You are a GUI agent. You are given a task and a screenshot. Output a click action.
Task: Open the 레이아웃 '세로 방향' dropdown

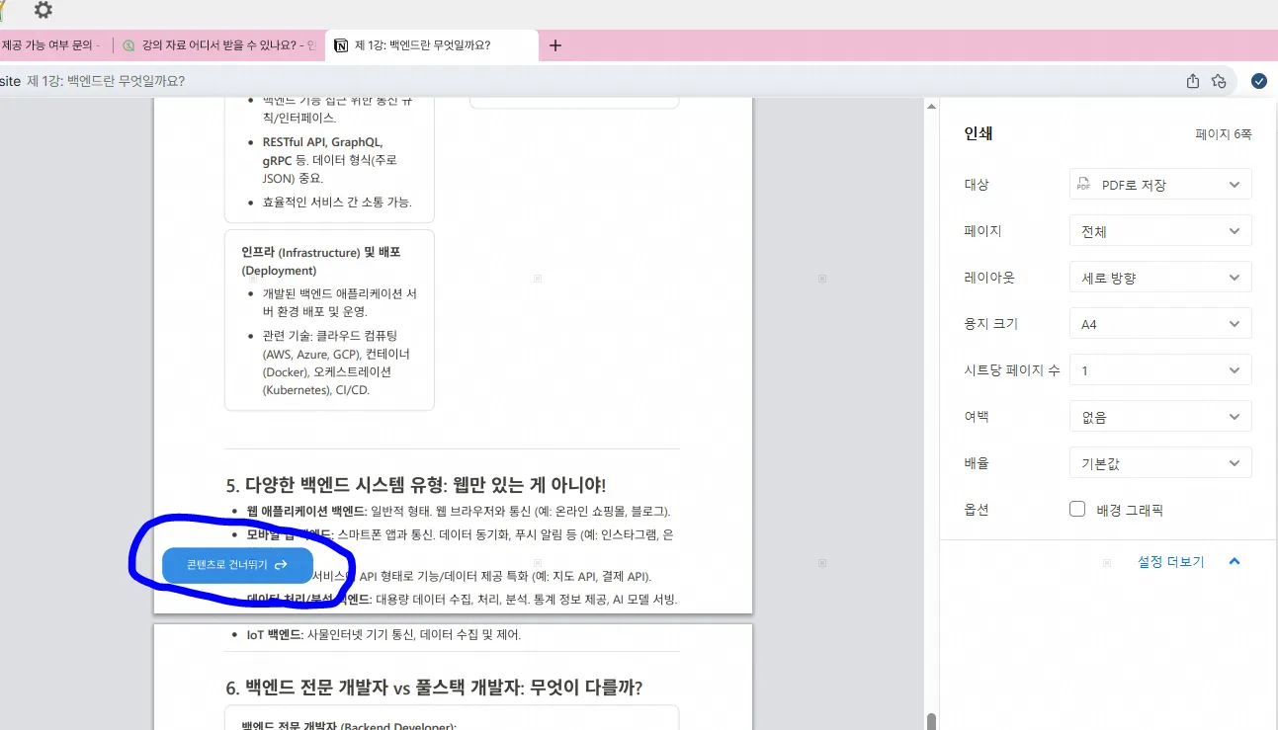point(1160,278)
